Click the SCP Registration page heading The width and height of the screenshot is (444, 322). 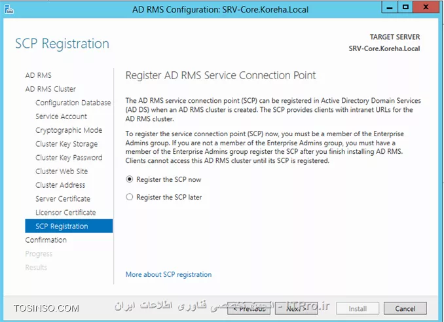click(x=62, y=44)
